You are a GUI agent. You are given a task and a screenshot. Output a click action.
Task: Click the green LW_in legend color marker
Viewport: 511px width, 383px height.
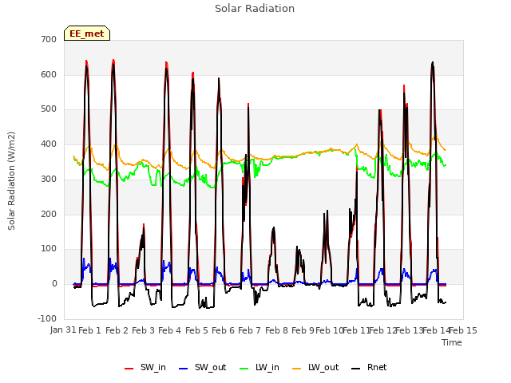(244, 369)
